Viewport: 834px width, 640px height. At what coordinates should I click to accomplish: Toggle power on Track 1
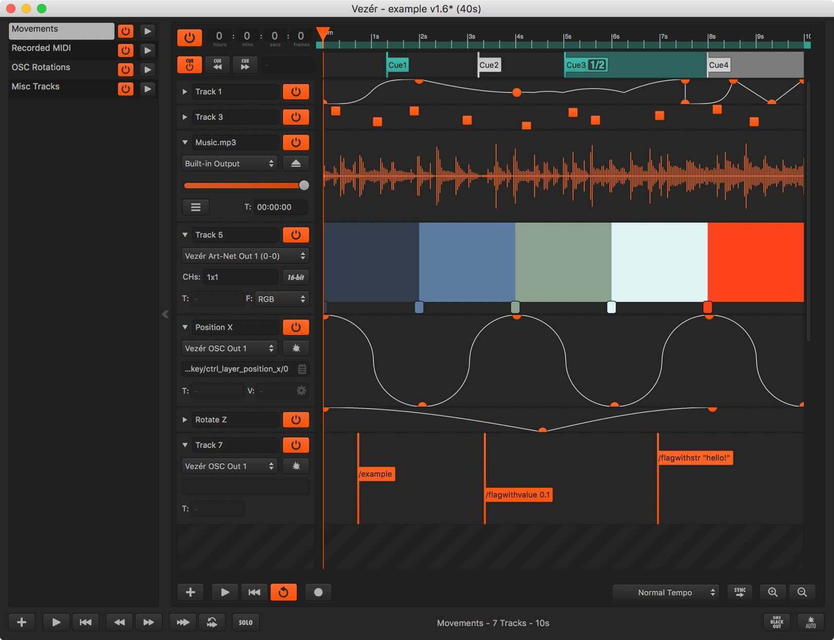[295, 91]
